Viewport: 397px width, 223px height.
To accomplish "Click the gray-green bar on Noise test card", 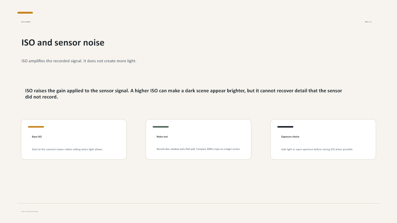I will pos(161,127).
